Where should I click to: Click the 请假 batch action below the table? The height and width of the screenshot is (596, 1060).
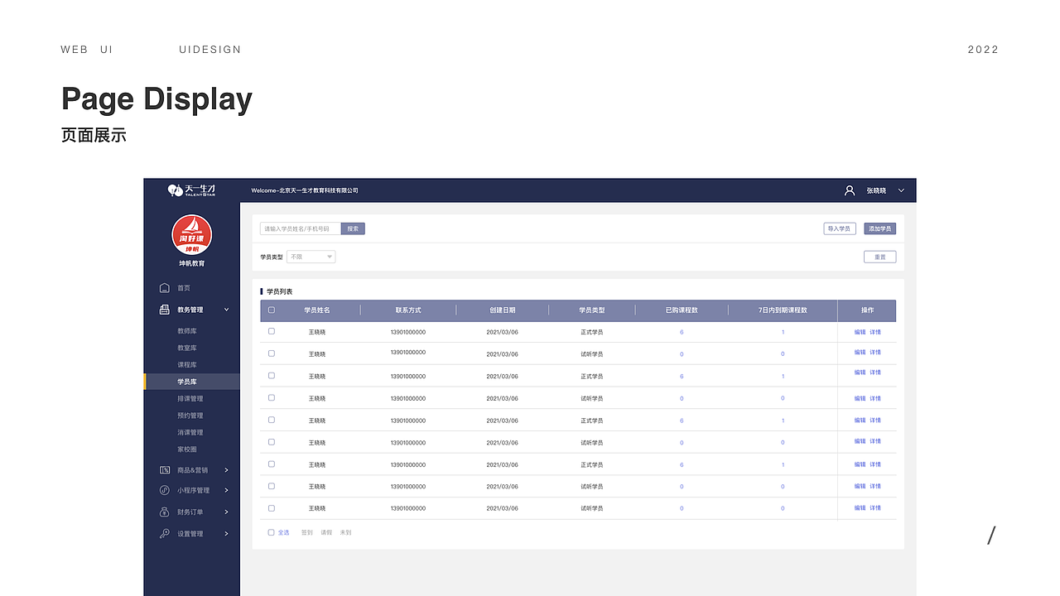coord(326,532)
